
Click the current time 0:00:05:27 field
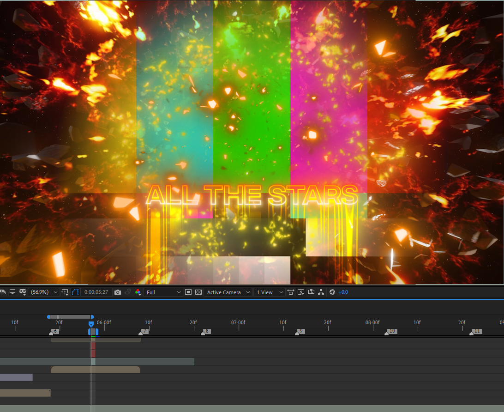[96, 292]
